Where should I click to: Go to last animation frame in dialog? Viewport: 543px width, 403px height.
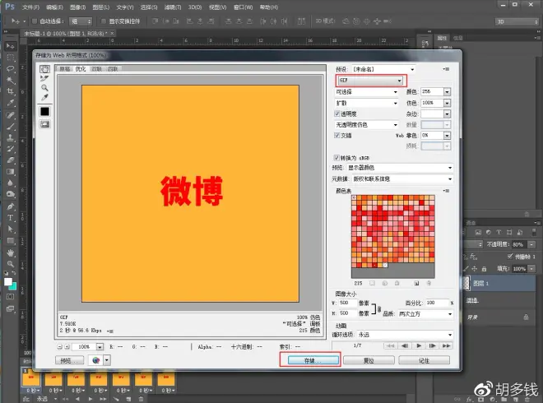(x=446, y=345)
